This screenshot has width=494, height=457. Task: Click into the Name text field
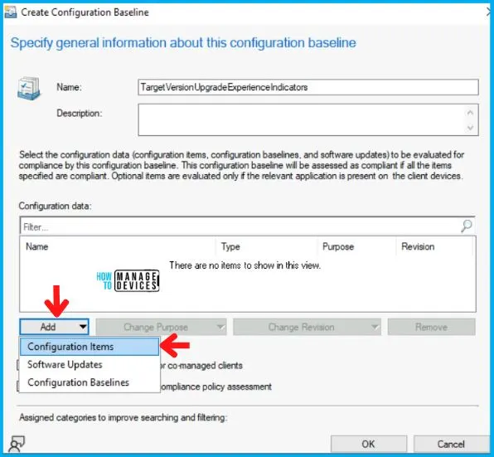point(308,87)
